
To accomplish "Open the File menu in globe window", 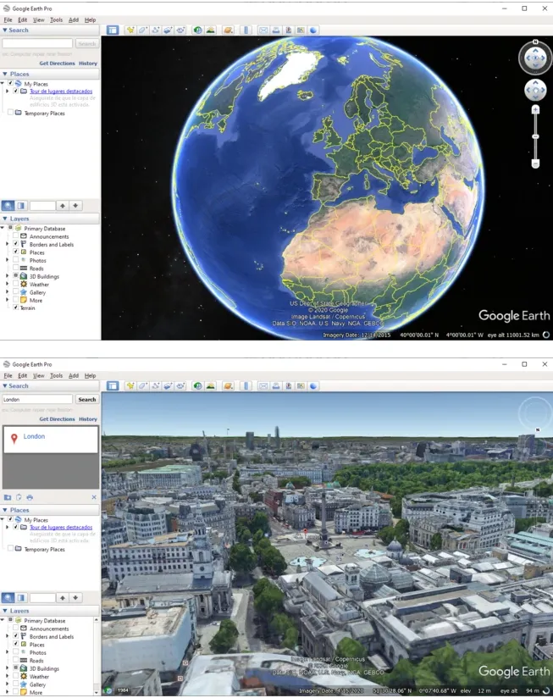I will pos(8,20).
